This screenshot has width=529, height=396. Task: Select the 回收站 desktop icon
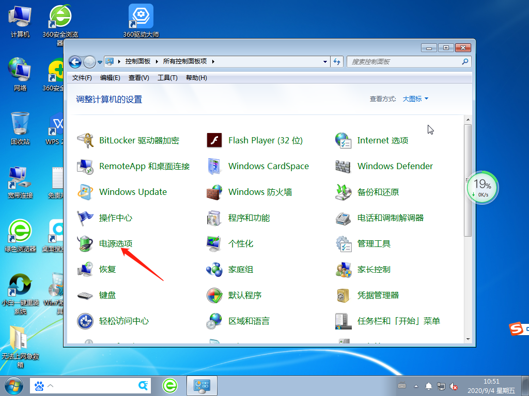pos(20,128)
